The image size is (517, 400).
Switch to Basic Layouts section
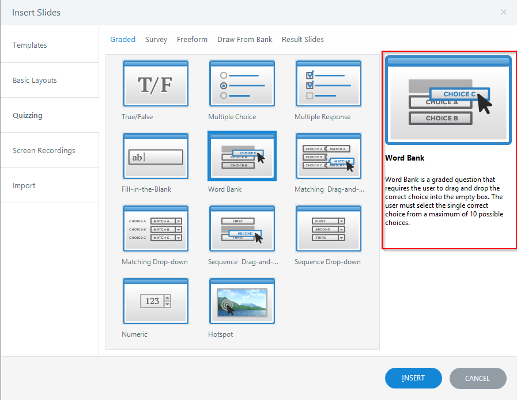[34, 80]
